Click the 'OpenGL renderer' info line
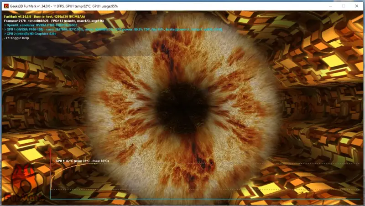The height and width of the screenshot is (206, 365). [x=41, y=25]
